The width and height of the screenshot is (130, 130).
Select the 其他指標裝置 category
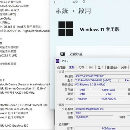click(x=8, y=64)
